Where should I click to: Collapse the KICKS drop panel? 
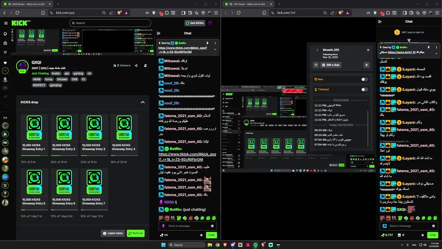click(143, 102)
